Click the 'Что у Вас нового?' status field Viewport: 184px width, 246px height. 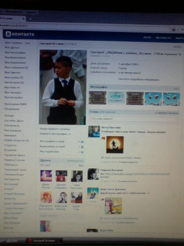pyautogui.click(x=134, y=119)
